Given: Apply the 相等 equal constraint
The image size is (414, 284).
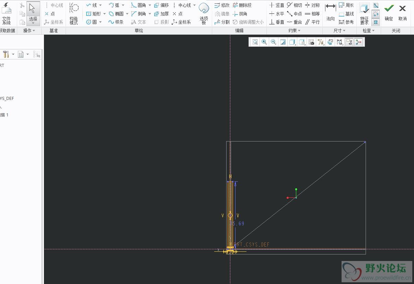Looking at the screenshot, I should [312, 14].
